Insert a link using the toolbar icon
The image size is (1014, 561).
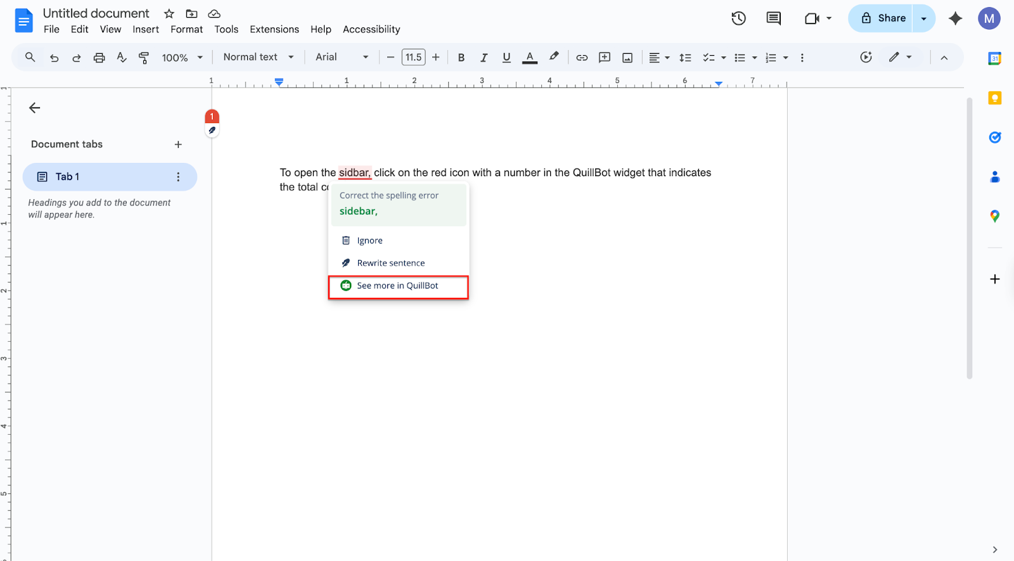click(581, 58)
